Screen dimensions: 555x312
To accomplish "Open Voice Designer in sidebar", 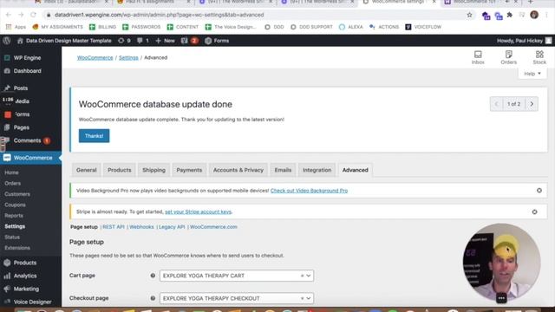I will pos(32,302).
